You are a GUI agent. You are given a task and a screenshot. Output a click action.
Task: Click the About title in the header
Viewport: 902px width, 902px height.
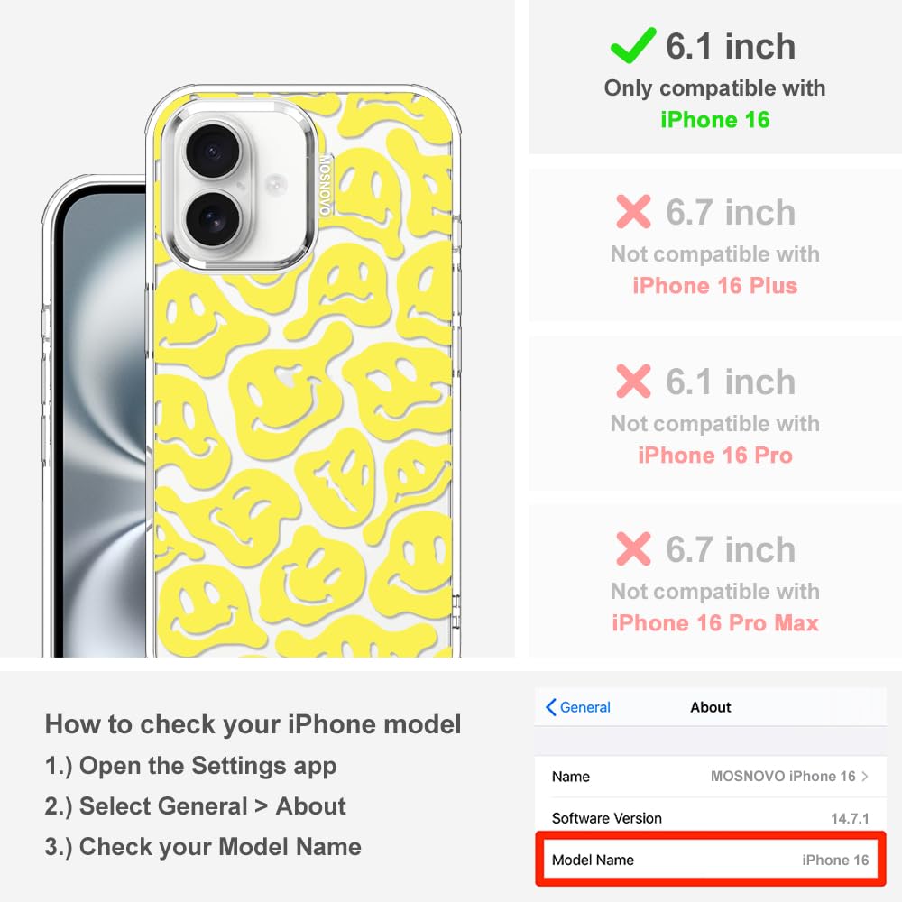[711, 707]
